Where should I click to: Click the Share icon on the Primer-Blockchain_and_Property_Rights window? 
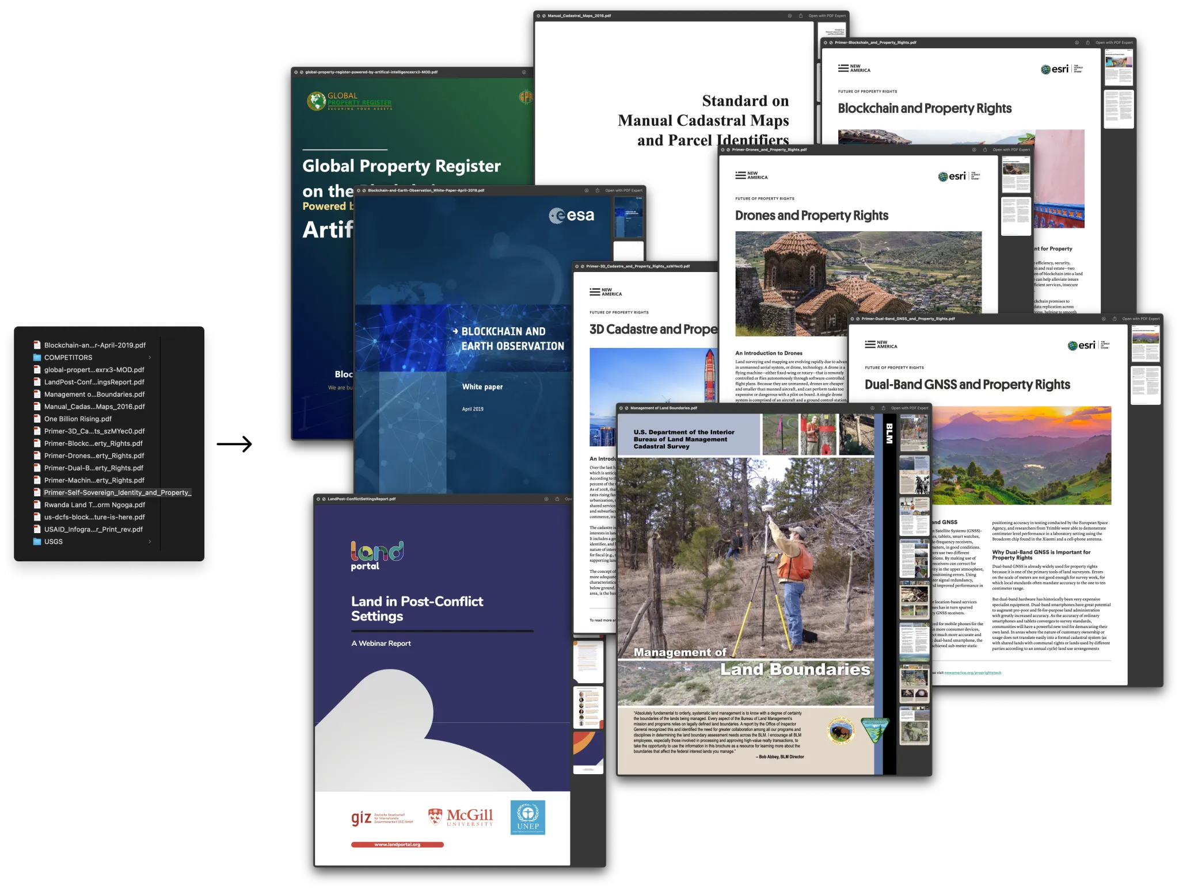(1088, 43)
